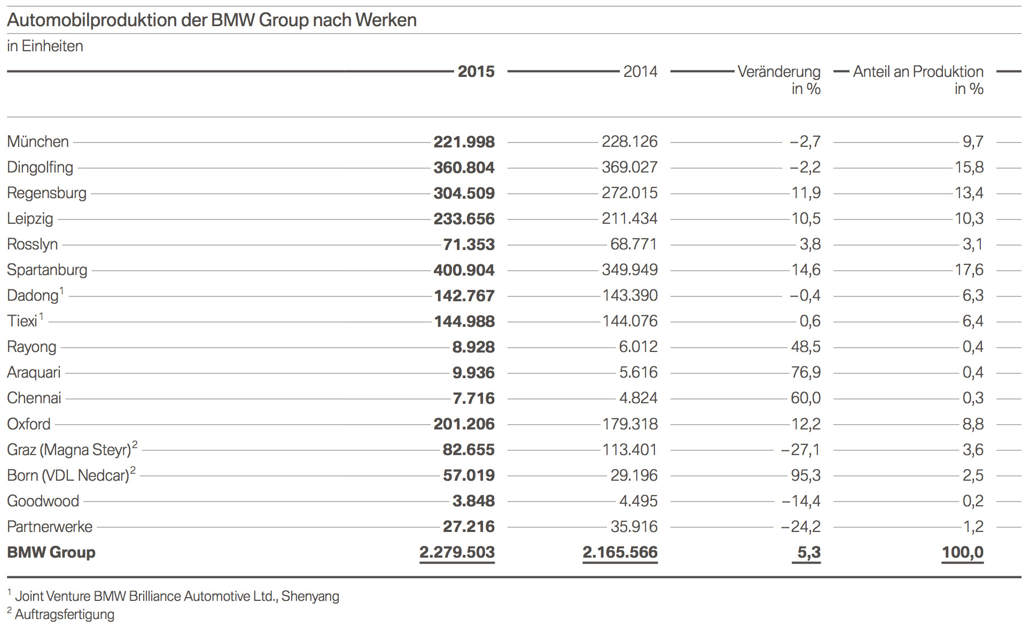Select the 2014 column header
The width and height of the screenshot is (1029, 626).
[x=640, y=72]
